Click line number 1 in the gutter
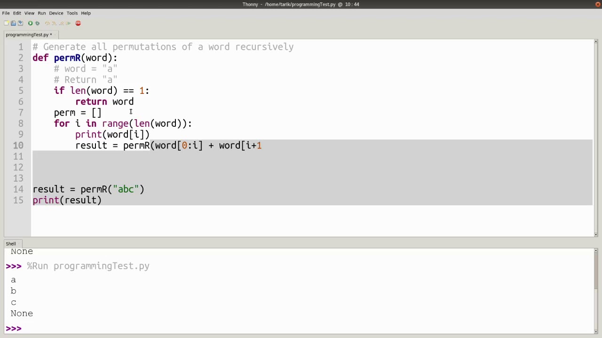602x338 pixels. click(x=21, y=47)
